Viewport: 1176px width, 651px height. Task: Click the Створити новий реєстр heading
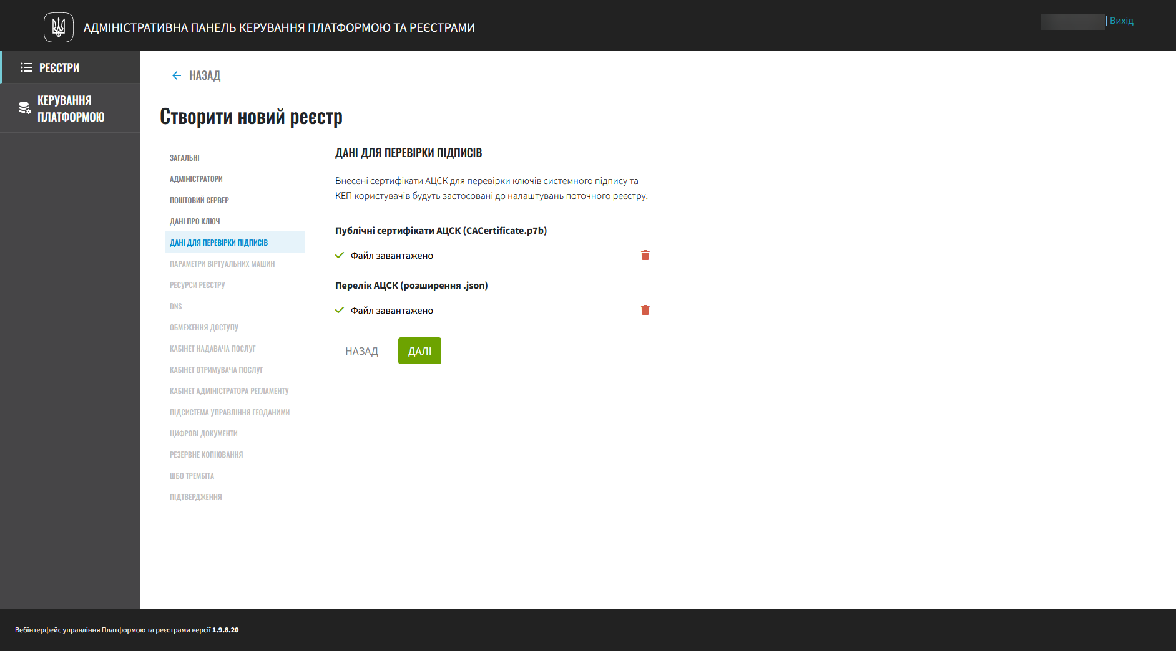(x=251, y=117)
